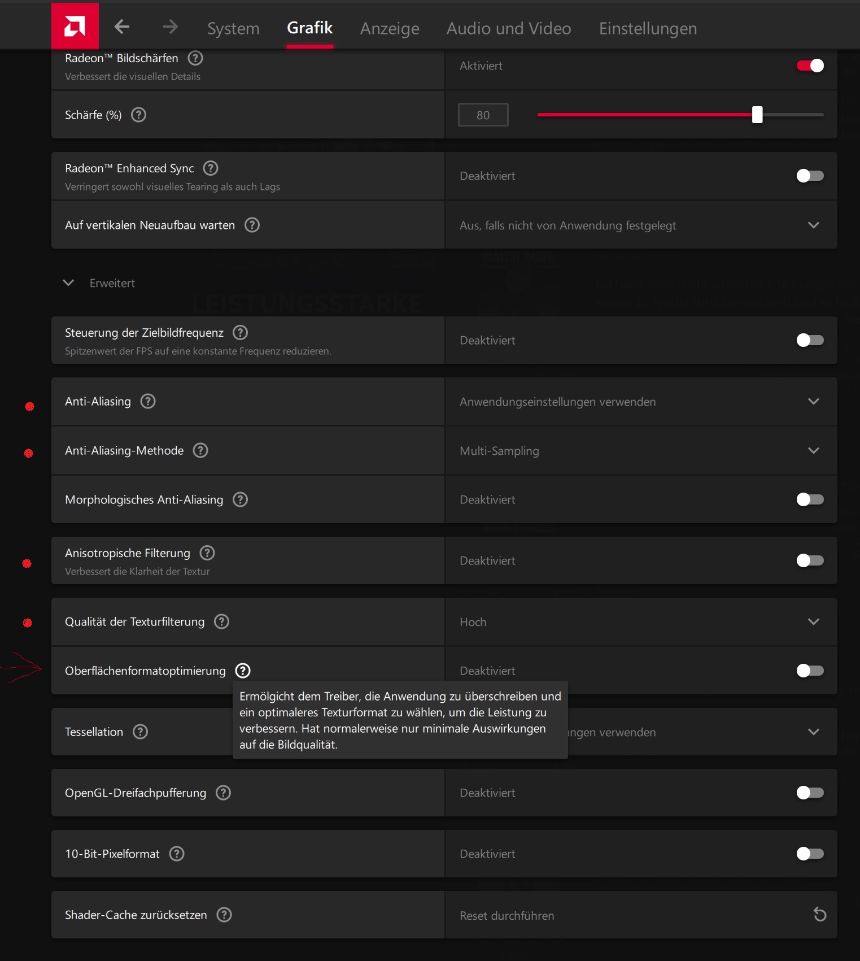Open the Anti-Aliasing dropdown

(x=640, y=402)
